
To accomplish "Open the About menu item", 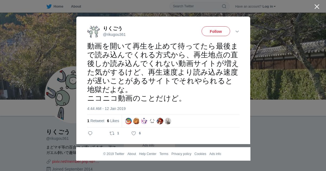I will 76,7.
